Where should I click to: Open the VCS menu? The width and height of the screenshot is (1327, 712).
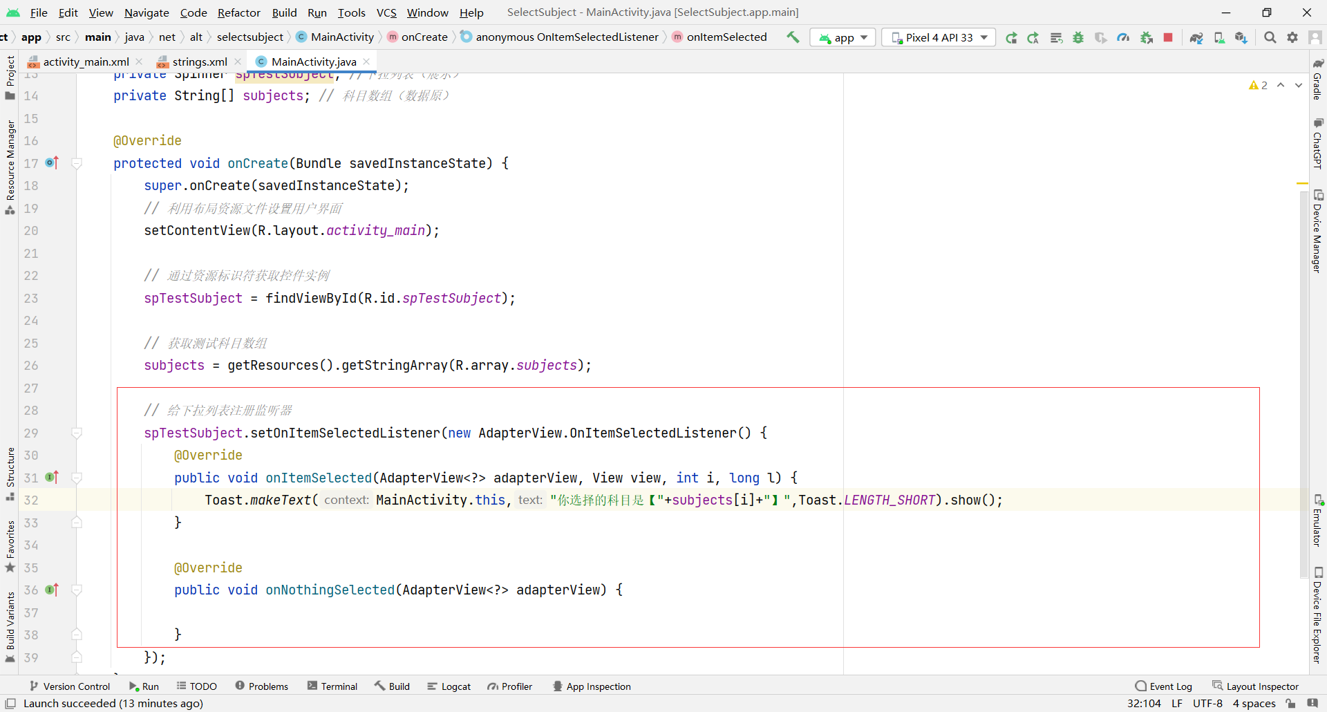[386, 12]
